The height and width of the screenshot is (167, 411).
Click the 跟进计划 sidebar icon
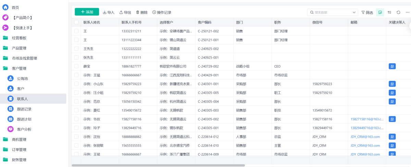tap(11, 119)
